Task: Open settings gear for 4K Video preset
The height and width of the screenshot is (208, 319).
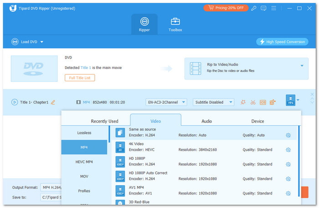Action: (x=288, y=149)
